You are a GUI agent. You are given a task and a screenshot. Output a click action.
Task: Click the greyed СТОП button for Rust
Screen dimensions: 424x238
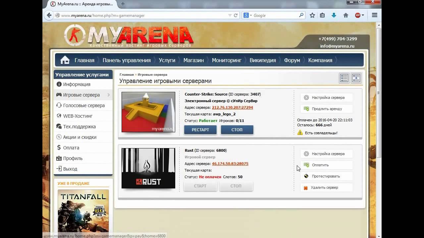(236, 186)
